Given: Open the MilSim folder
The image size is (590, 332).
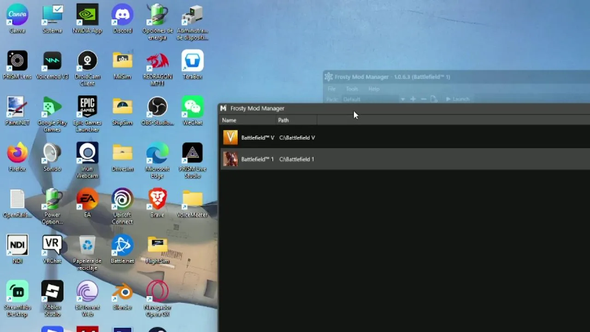Looking at the screenshot, I should 122,65.
